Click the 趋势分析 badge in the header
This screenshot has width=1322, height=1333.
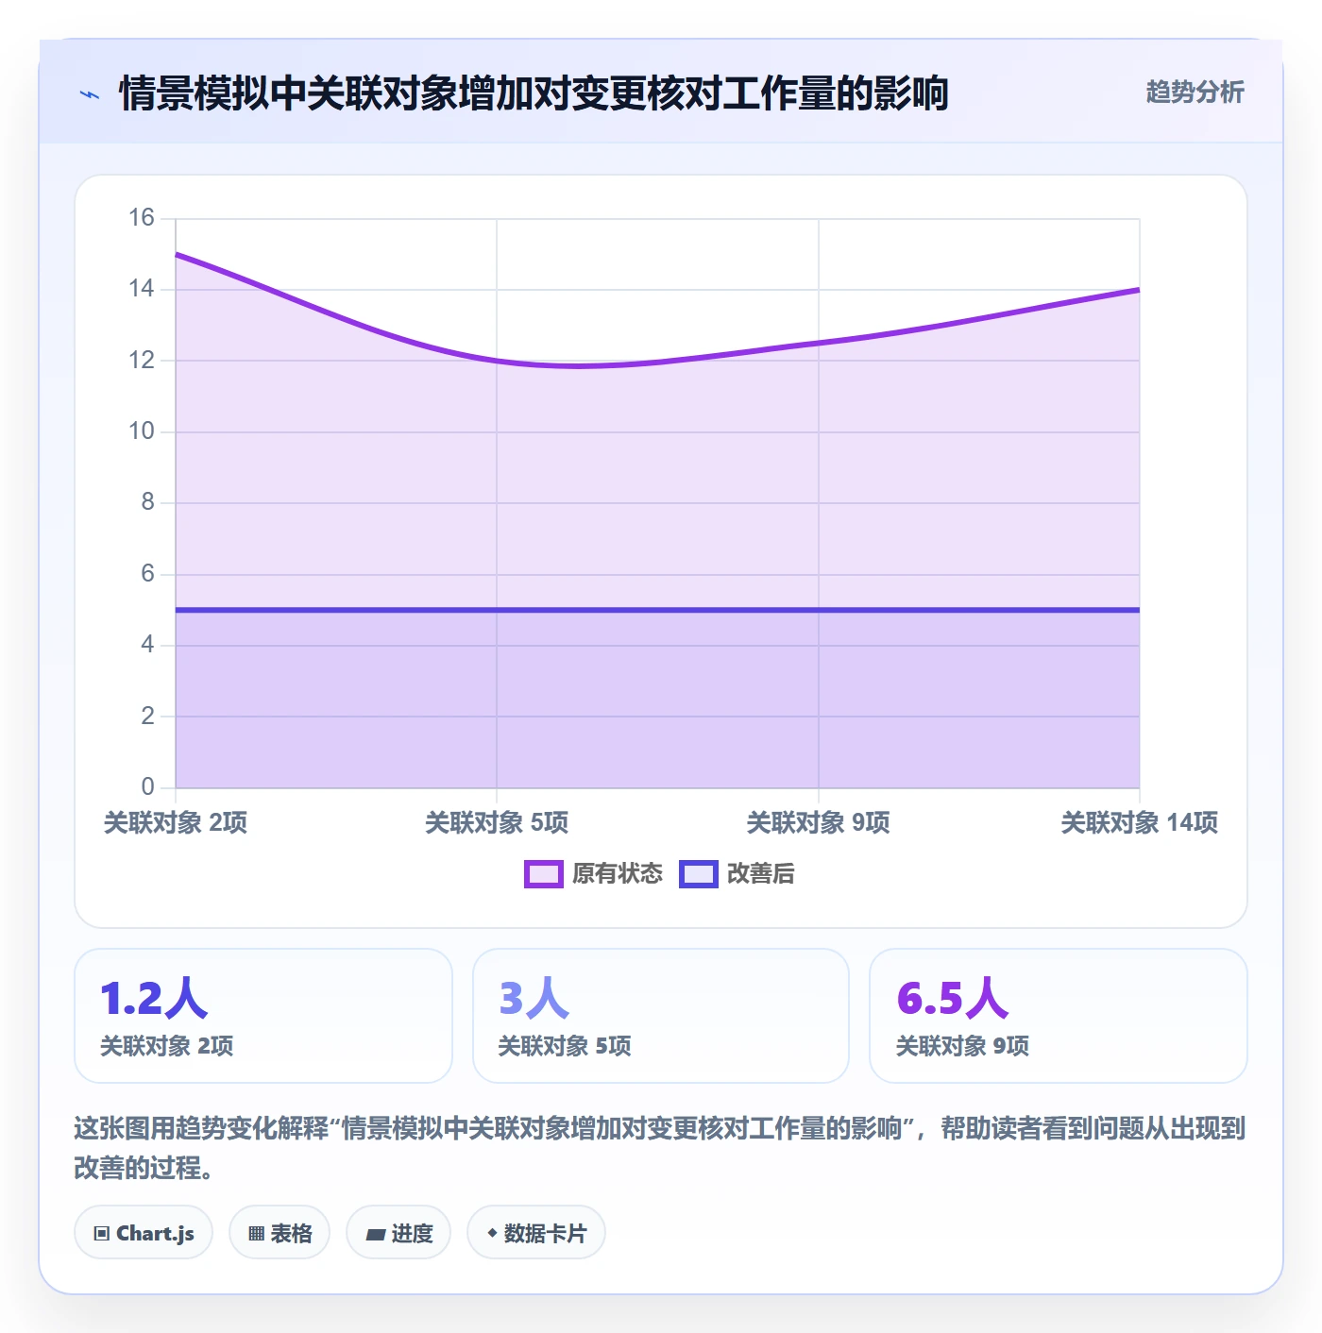click(x=1195, y=92)
